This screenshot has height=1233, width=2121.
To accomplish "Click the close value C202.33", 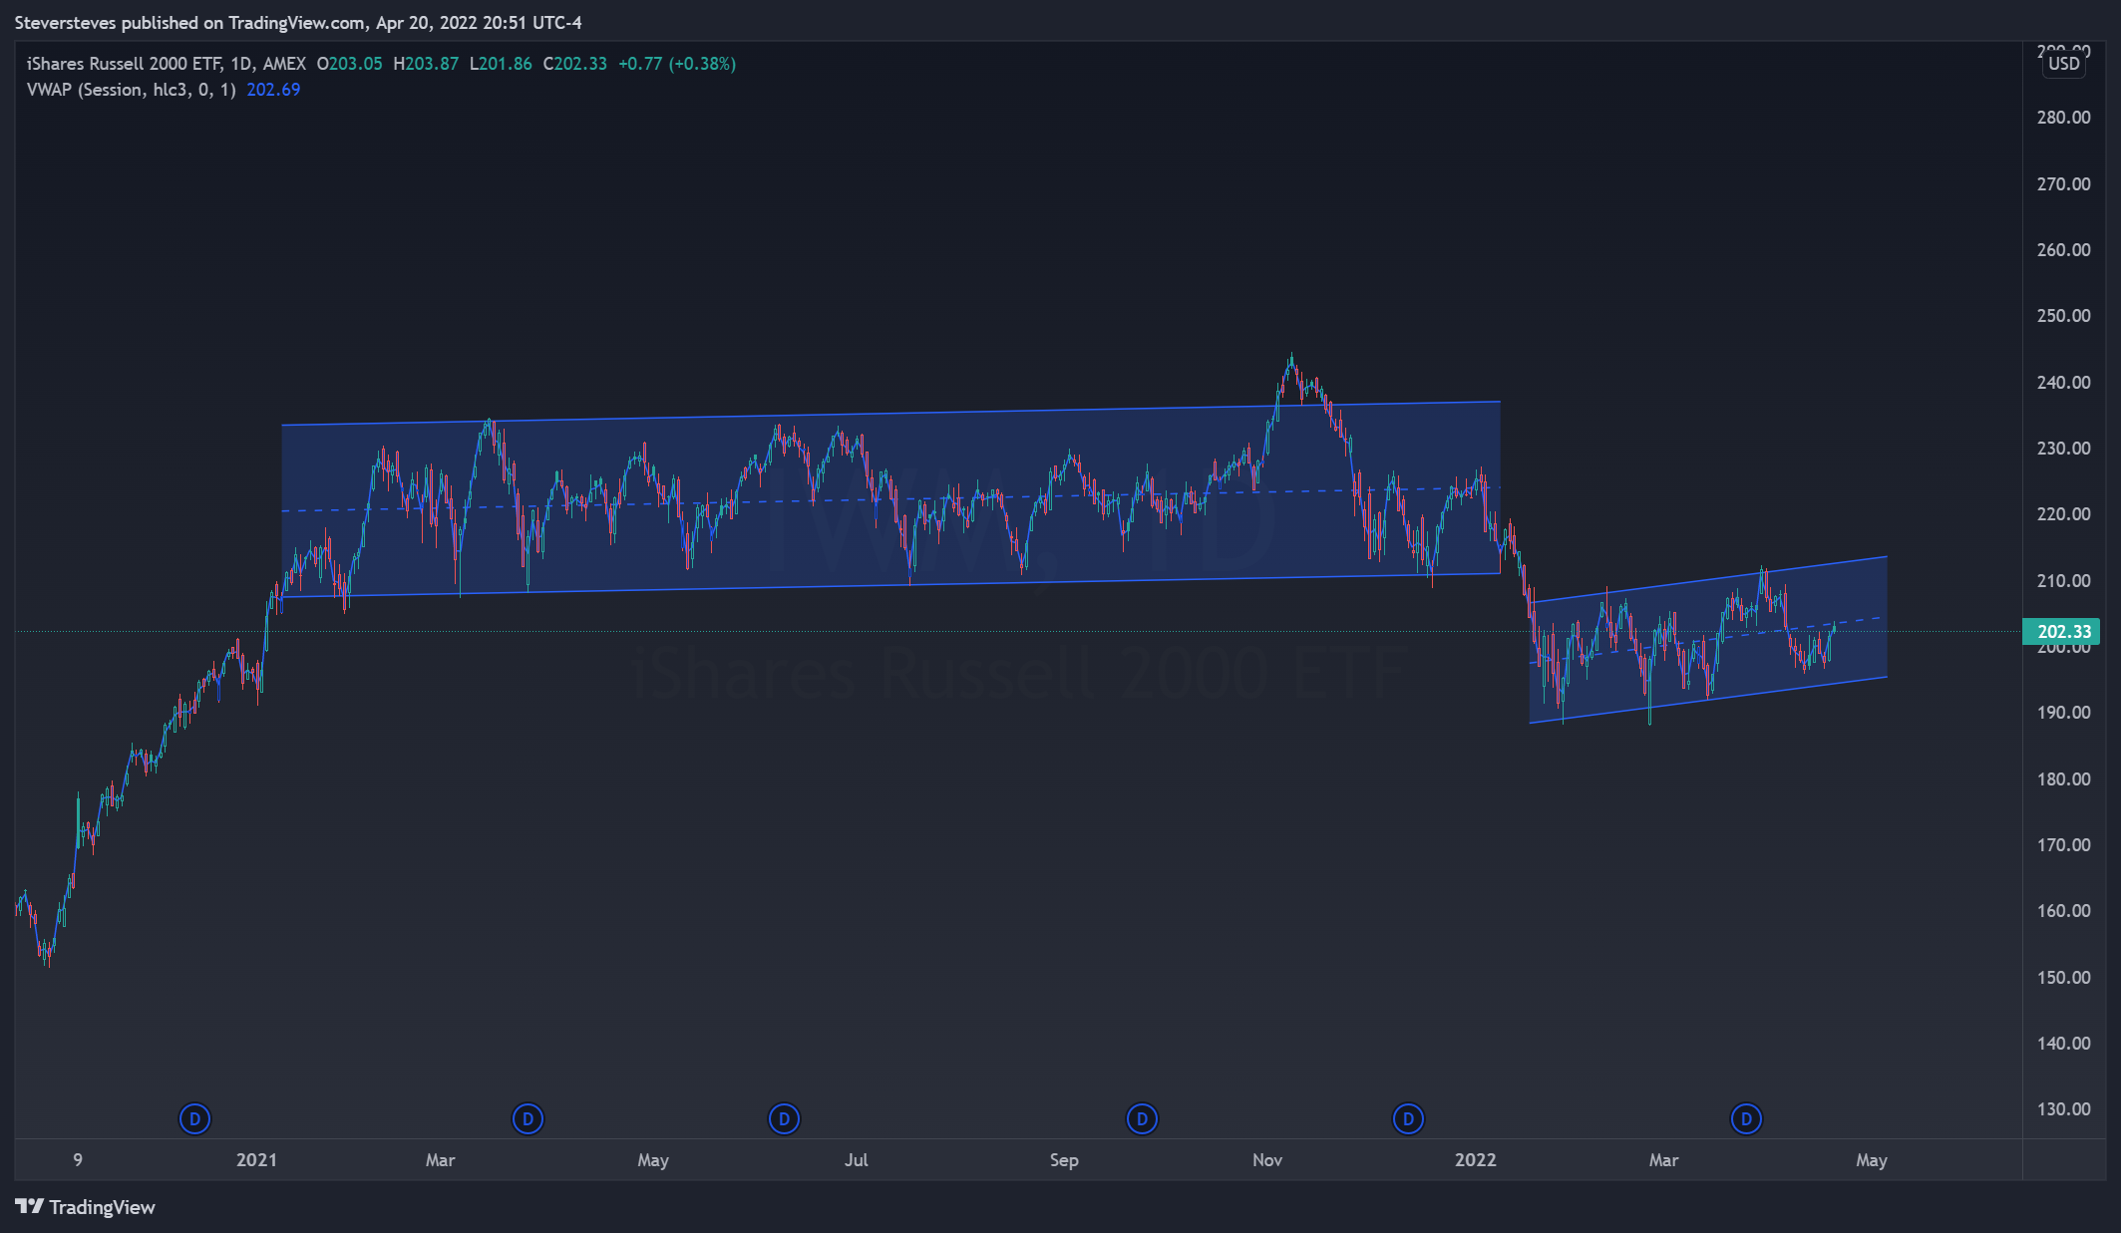I will 574,64.
